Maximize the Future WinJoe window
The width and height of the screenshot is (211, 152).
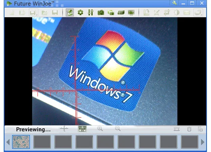pyautogui.click(x=192, y=3)
